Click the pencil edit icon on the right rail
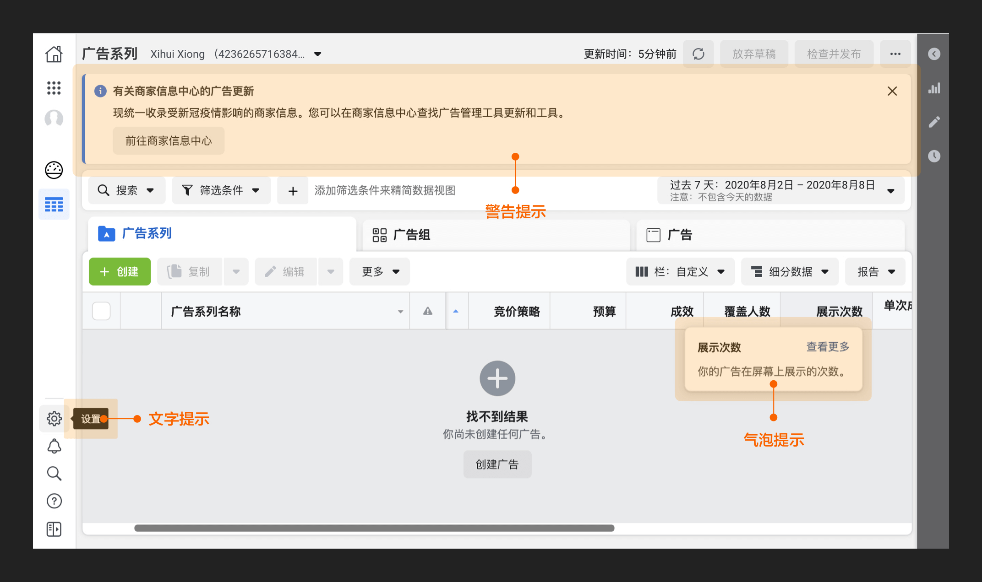This screenshot has width=982, height=582. 934,122
